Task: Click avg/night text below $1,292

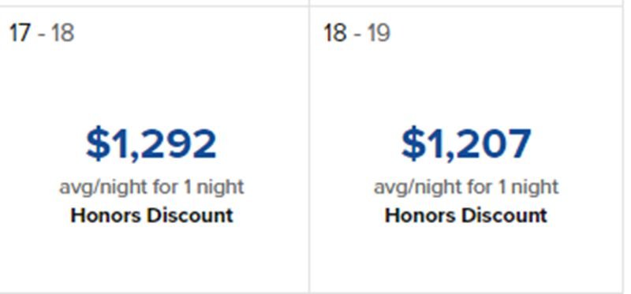Action: pyautogui.click(x=151, y=188)
